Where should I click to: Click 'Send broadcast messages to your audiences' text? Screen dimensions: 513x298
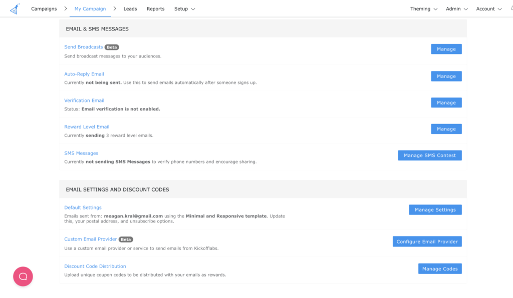point(113,56)
